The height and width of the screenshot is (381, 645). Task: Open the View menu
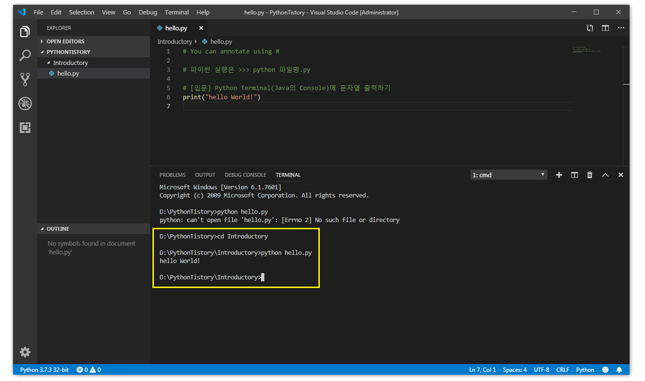tap(109, 12)
